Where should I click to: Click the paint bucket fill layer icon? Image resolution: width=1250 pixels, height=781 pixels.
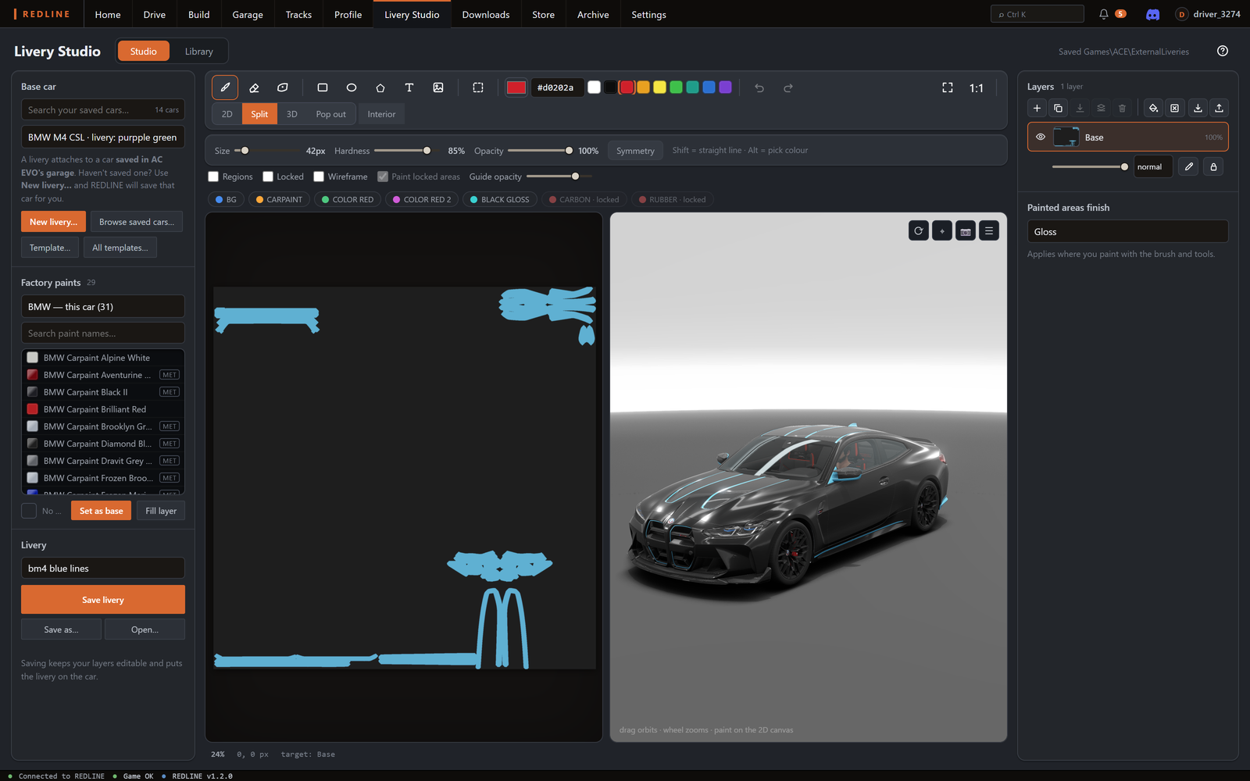point(1153,108)
